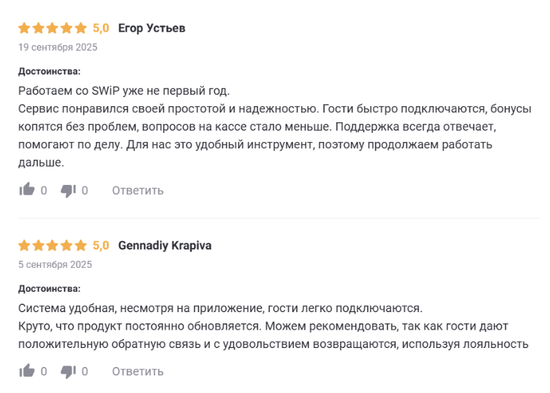Open reviewer profile Gennadiy Krapiva
The height and width of the screenshot is (393, 550).
click(165, 246)
